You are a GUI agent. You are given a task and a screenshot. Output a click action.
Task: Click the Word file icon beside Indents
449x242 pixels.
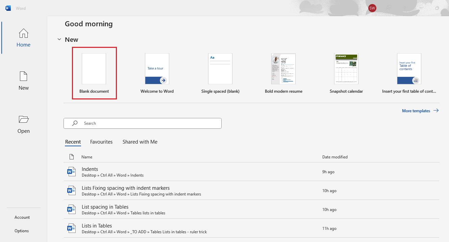(71, 172)
